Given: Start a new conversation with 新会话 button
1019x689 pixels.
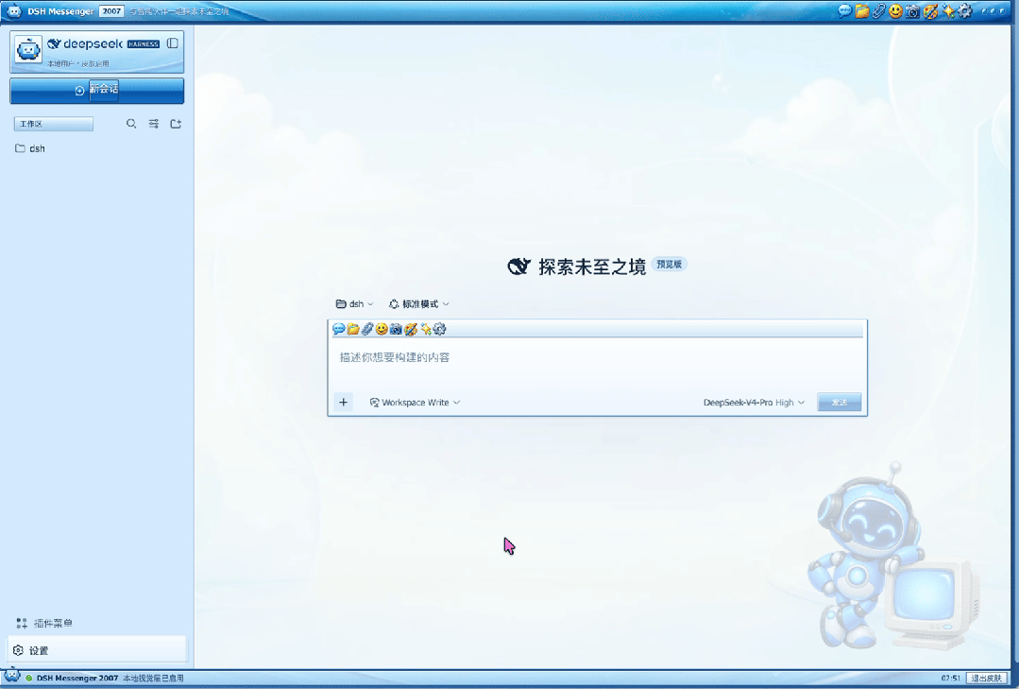Looking at the screenshot, I should (97, 91).
